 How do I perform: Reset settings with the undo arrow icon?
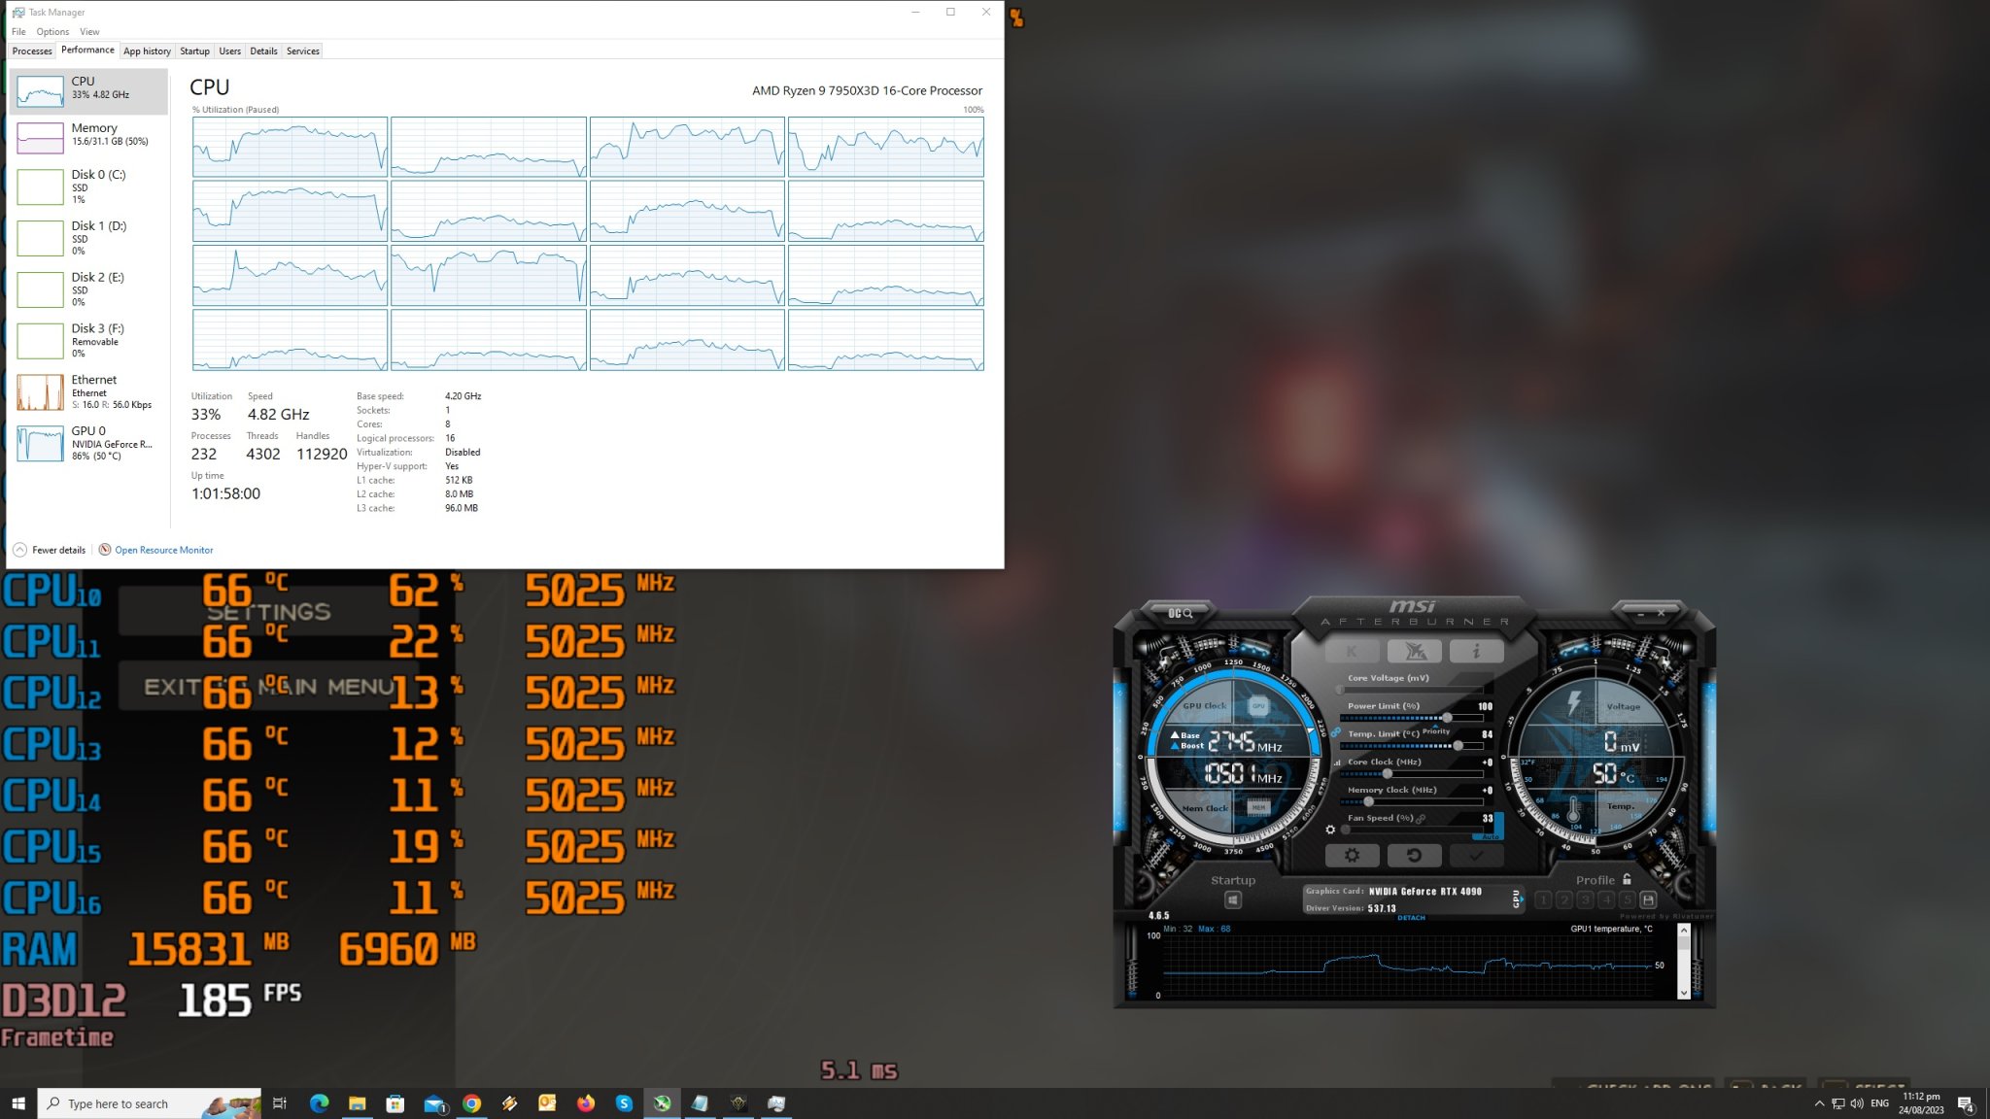click(x=1414, y=856)
